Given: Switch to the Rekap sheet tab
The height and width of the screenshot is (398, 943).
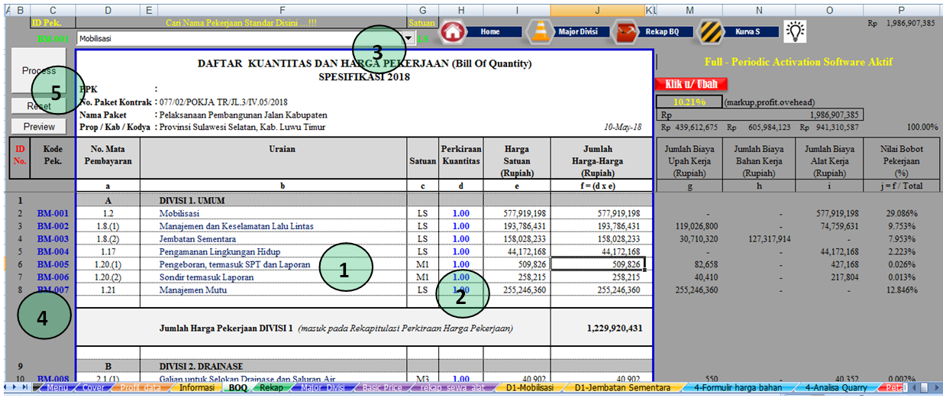Looking at the screenshot, I should click(270, 388).
